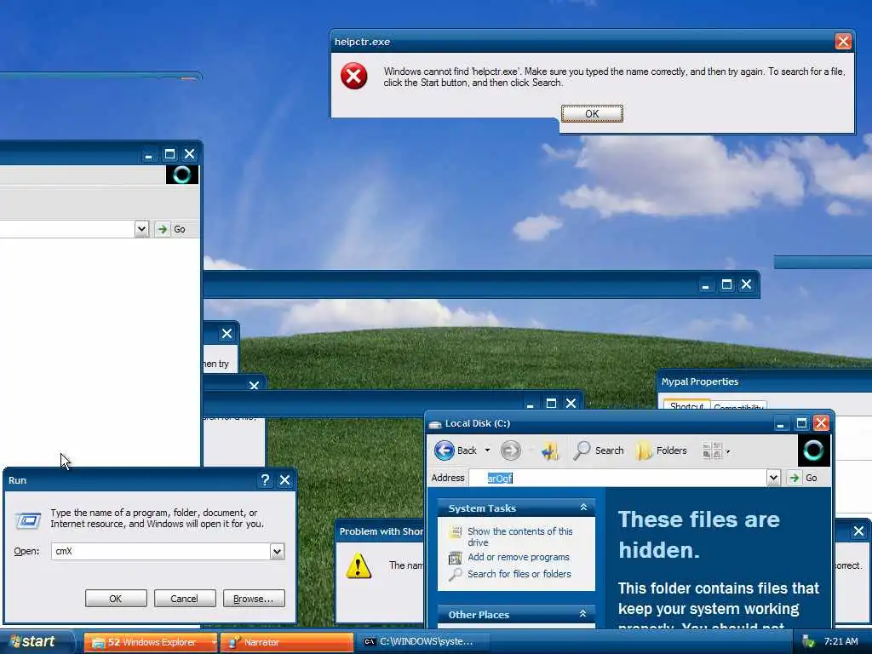Collapse the Other Places panel
The height and width of the screenshot is (654, 872).
tap(582, 614)
